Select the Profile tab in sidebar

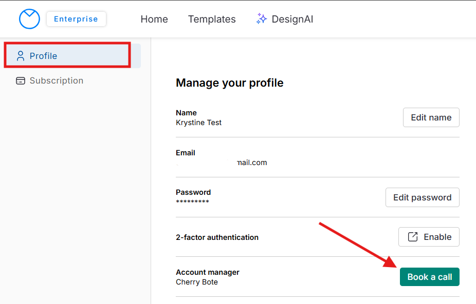point(43,56)
